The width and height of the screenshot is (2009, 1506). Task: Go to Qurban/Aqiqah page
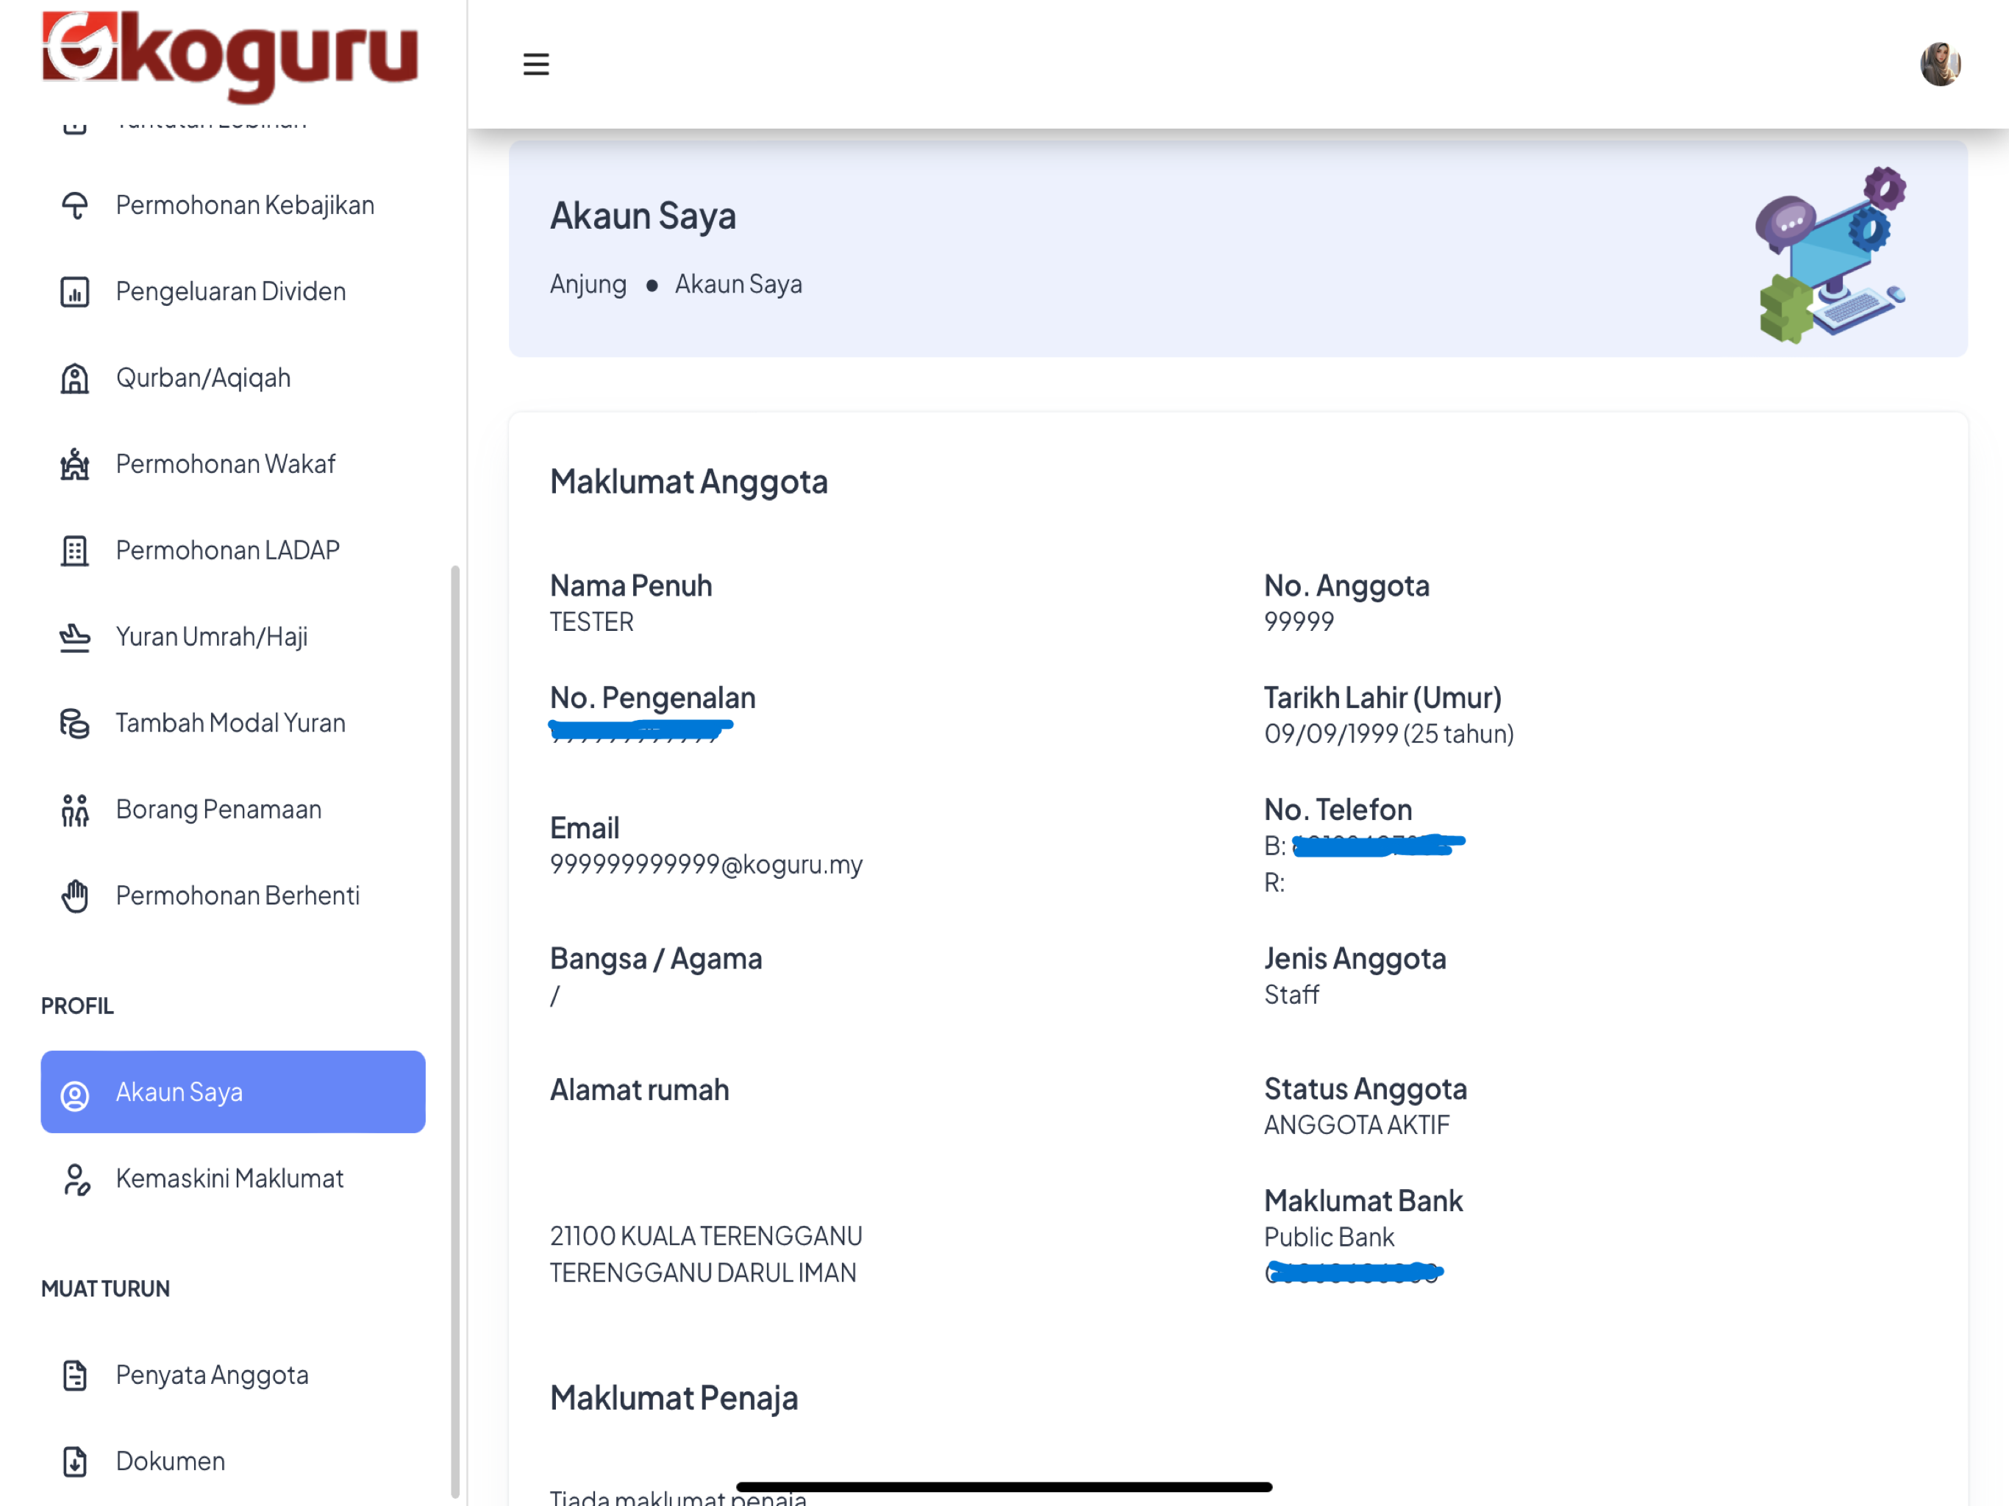(232, 378)
